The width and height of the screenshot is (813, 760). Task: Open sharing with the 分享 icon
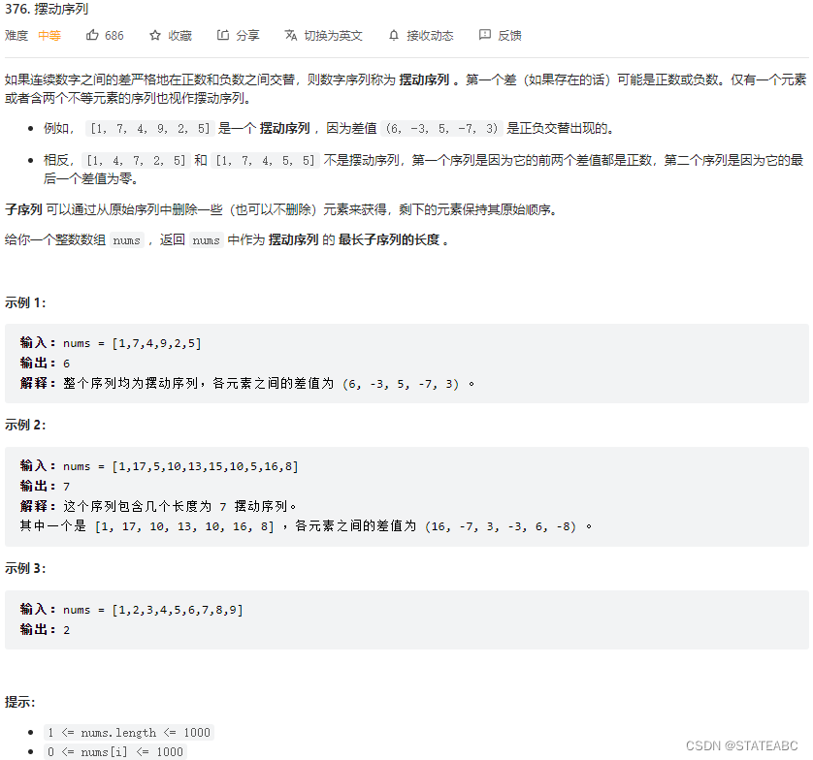coord(237,35)
